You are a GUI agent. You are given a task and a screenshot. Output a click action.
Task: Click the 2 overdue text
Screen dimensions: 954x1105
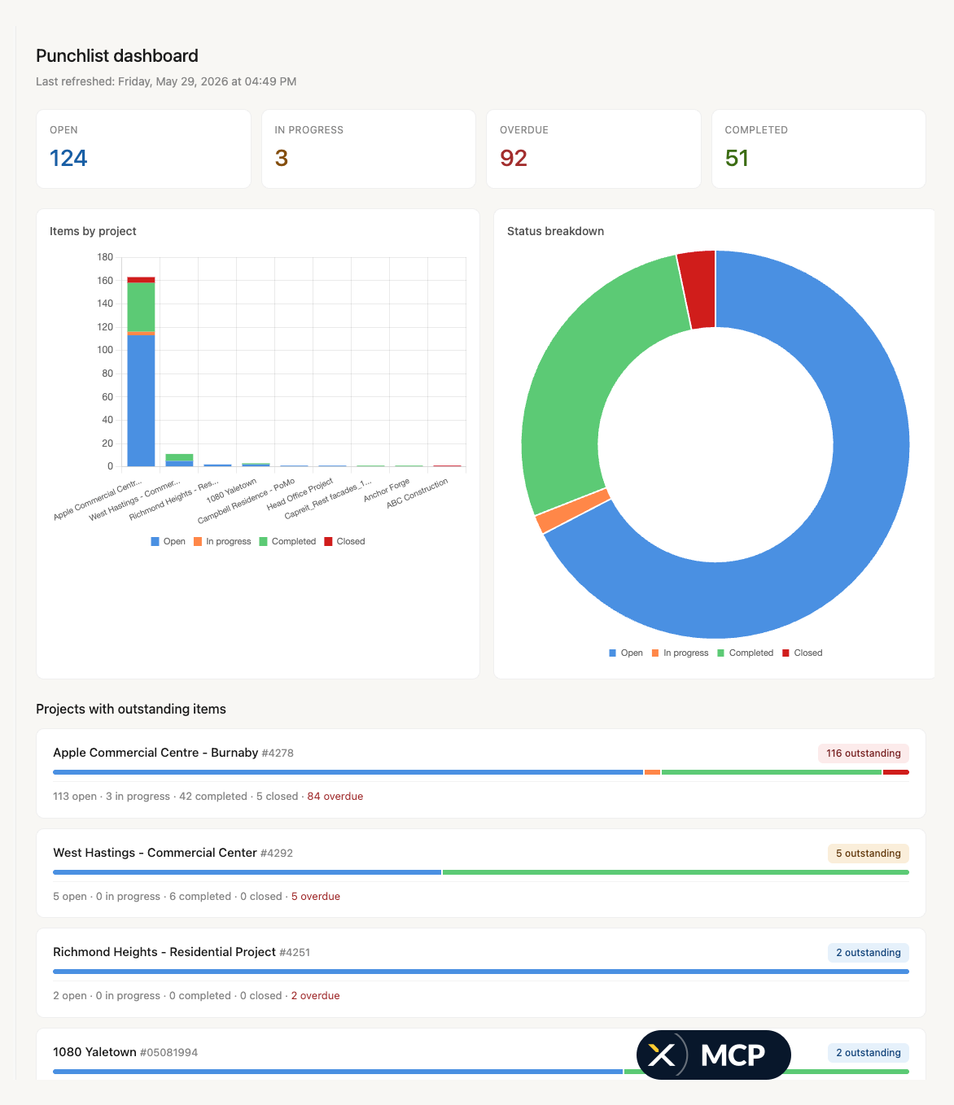click(316, 996)
